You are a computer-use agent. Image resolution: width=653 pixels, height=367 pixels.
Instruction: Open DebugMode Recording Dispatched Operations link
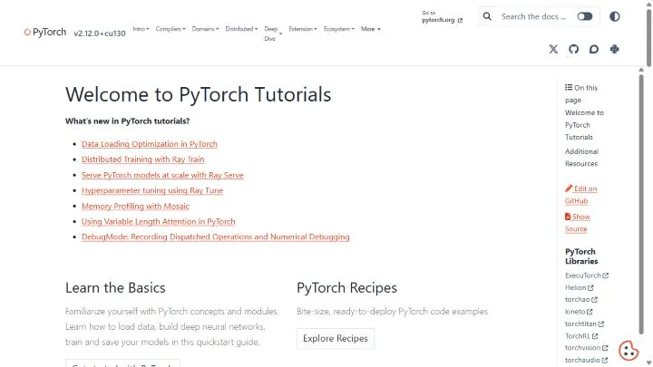215,237
